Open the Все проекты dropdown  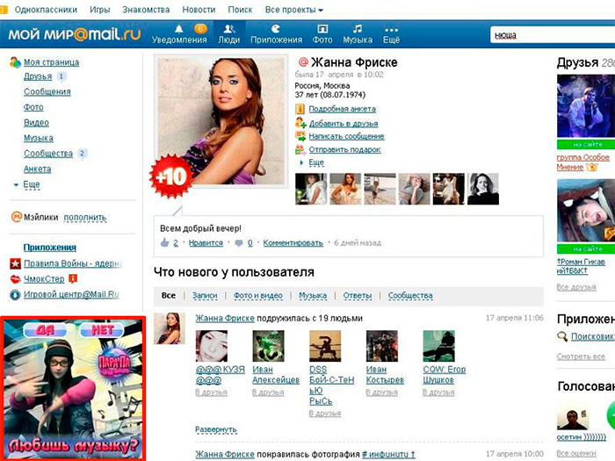point(293,10)
